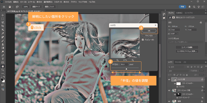Screen dimensions: 207x103
Task: Open the layer comp dropdown in Properties
Action: click(x=186, y=42)
